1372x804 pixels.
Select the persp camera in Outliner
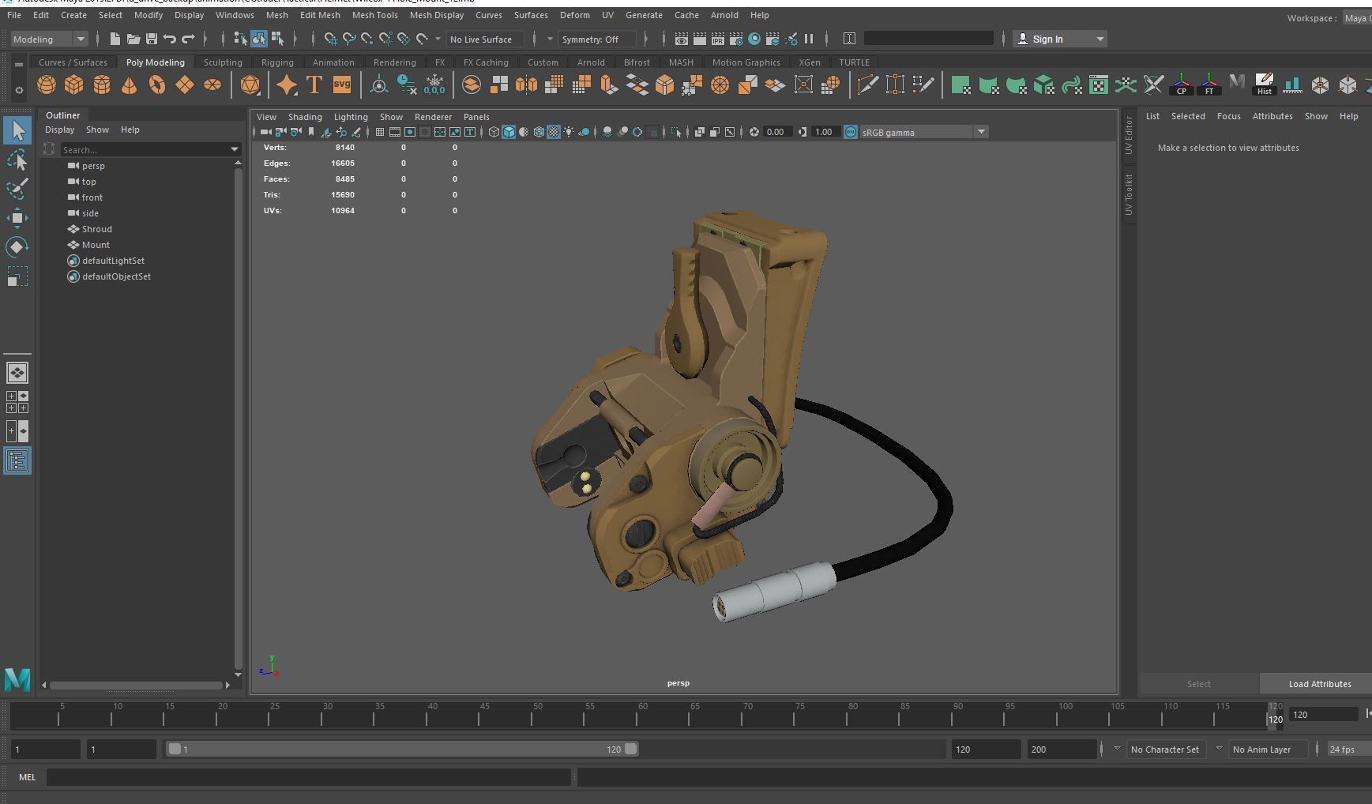click(x=93, y=166)
